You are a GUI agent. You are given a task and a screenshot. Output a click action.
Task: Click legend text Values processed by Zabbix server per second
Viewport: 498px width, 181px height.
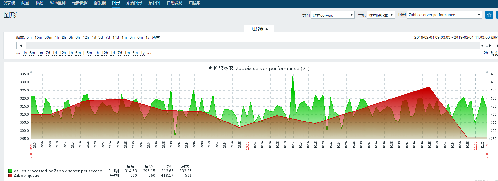point(58,171)
